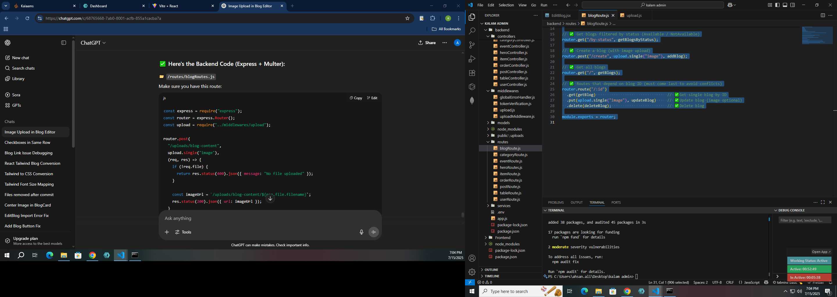837x297 pixels.
Task: Open Chrome extensions puzzle icon
Action: (432, 19)
